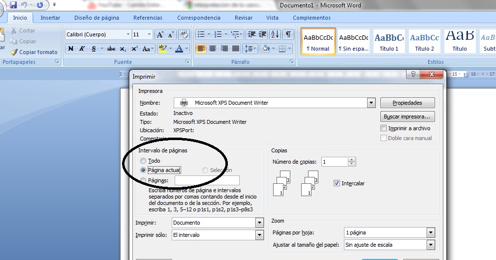Open the font size dropdown showing 11
This screenshot has height=260, width=496.
click(149, 34)
